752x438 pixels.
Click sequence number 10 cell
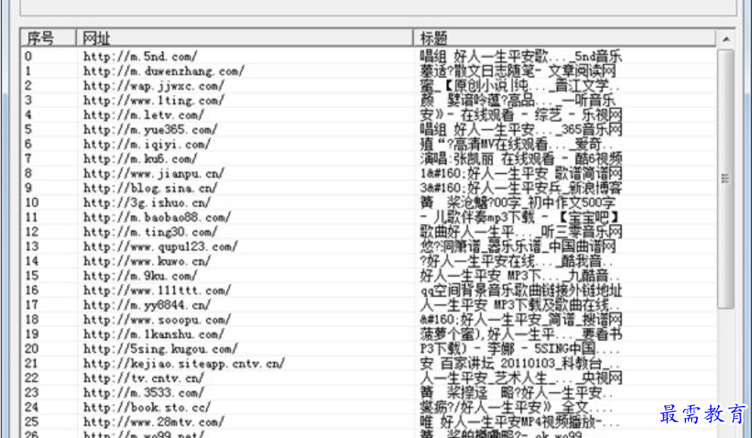pyautogui.click(x=32, y=203)
